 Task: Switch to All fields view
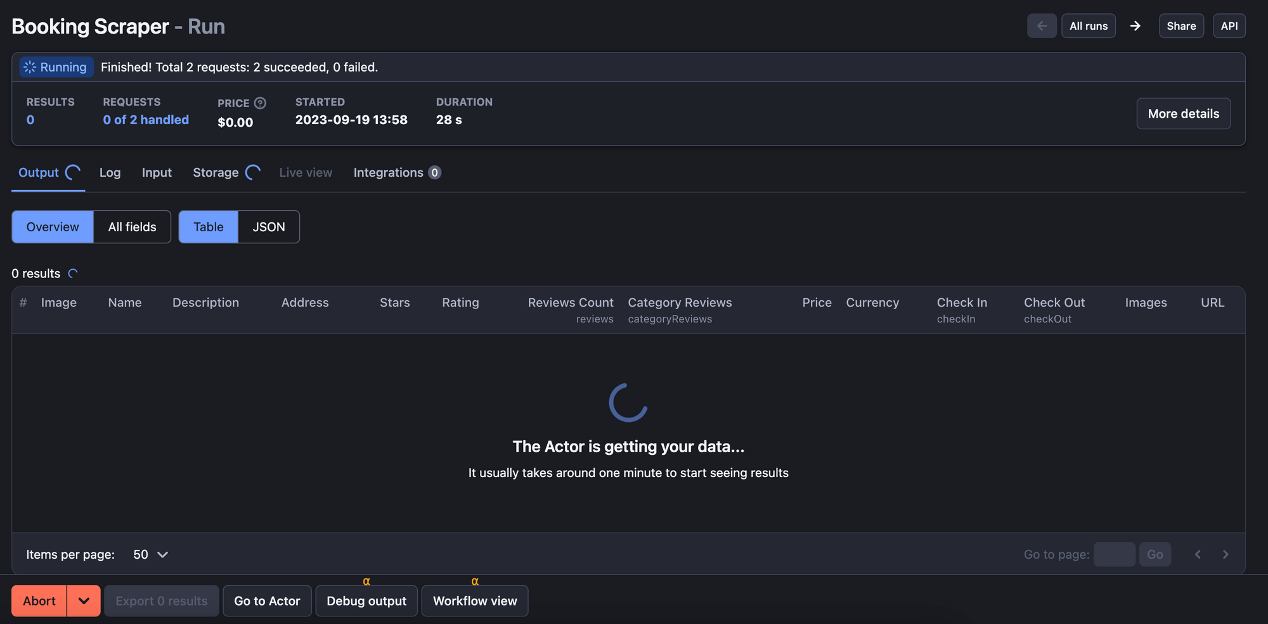132,227
